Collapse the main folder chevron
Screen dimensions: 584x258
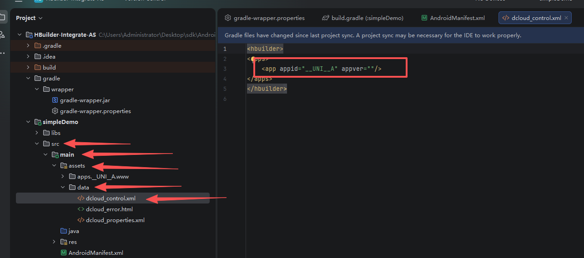pyautogui.click(x=45, y=154)
